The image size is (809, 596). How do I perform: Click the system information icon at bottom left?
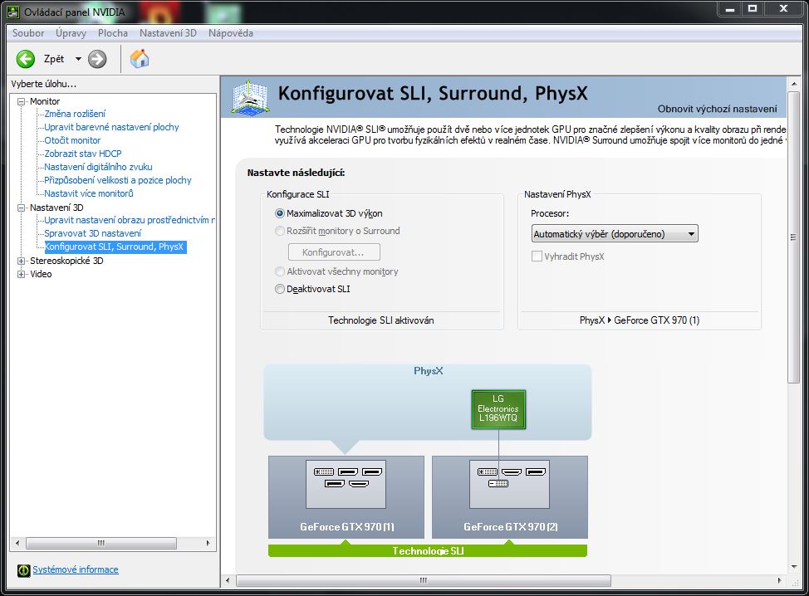click(23, 570)
